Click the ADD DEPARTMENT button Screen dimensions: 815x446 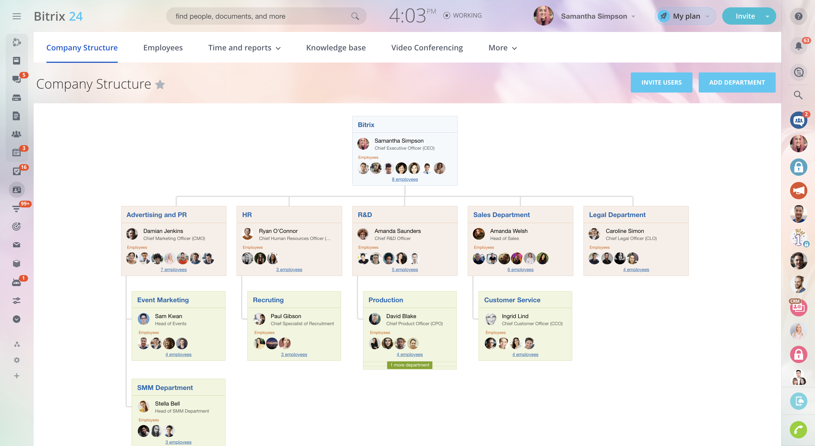coord(737,83)
